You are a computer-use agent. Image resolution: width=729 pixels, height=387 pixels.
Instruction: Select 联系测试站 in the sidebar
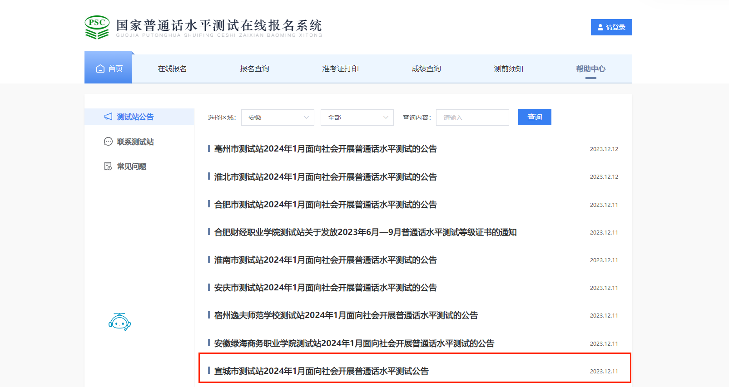[135, 142]
